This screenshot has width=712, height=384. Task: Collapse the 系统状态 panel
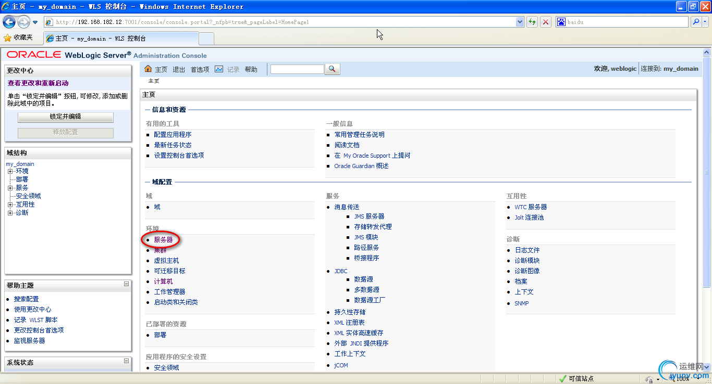pyautogui.click(x=126, y=361)
